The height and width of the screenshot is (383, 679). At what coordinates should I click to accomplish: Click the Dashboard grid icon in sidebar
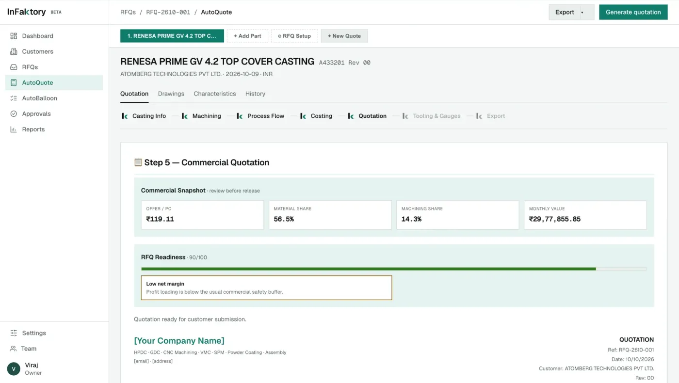(x=14, y=36)
